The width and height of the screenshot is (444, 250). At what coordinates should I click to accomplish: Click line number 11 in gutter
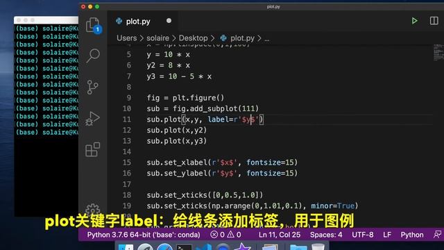[x=127, y=119]
